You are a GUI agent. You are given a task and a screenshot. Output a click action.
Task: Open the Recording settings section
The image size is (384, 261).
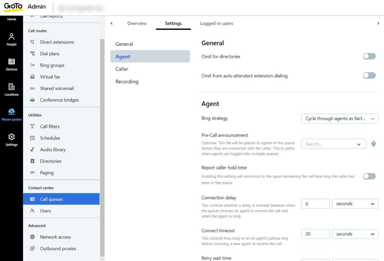[127, 81]
